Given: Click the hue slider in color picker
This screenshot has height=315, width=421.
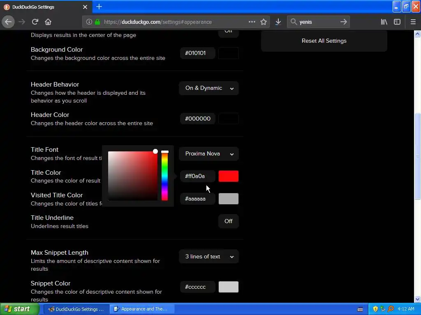Looking at the screenshot, I should click(164, 176).
